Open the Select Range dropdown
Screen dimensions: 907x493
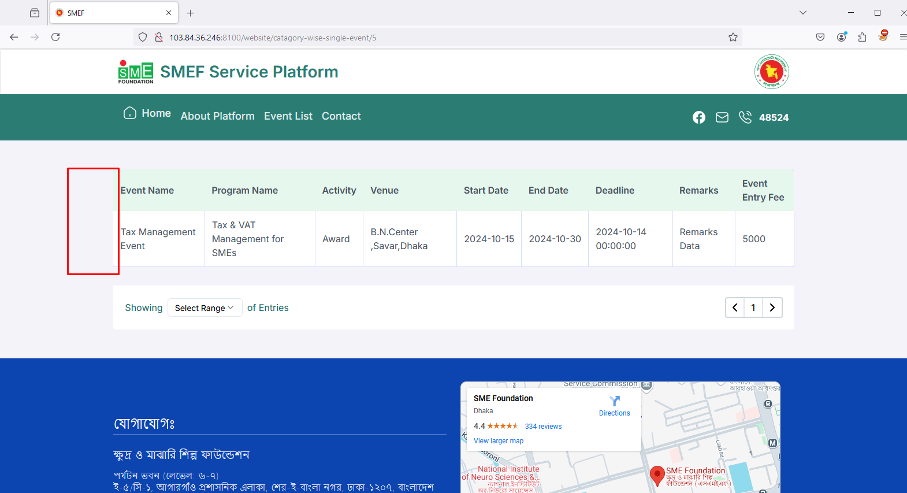click(x=205, y=308)
